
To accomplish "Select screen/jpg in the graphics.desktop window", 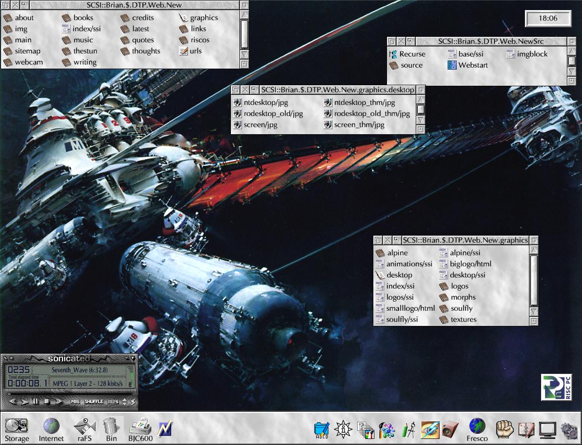I will tap(255, 125).
